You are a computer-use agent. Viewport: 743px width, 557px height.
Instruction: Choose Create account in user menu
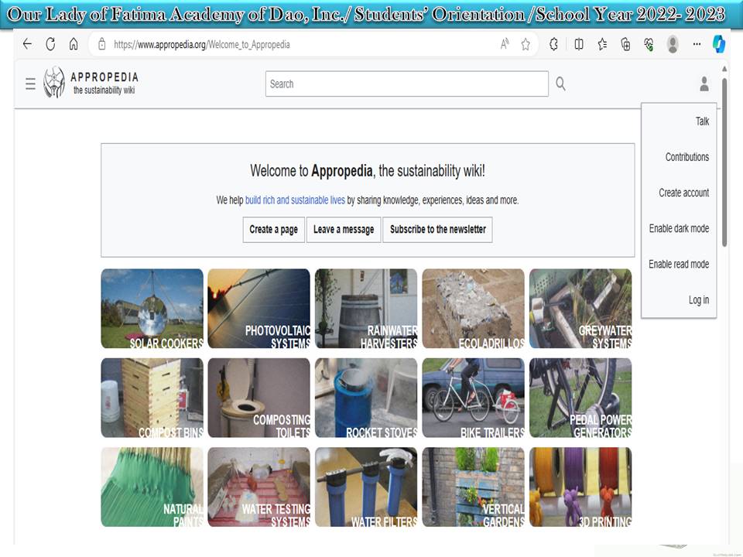(x=683, y=193)
